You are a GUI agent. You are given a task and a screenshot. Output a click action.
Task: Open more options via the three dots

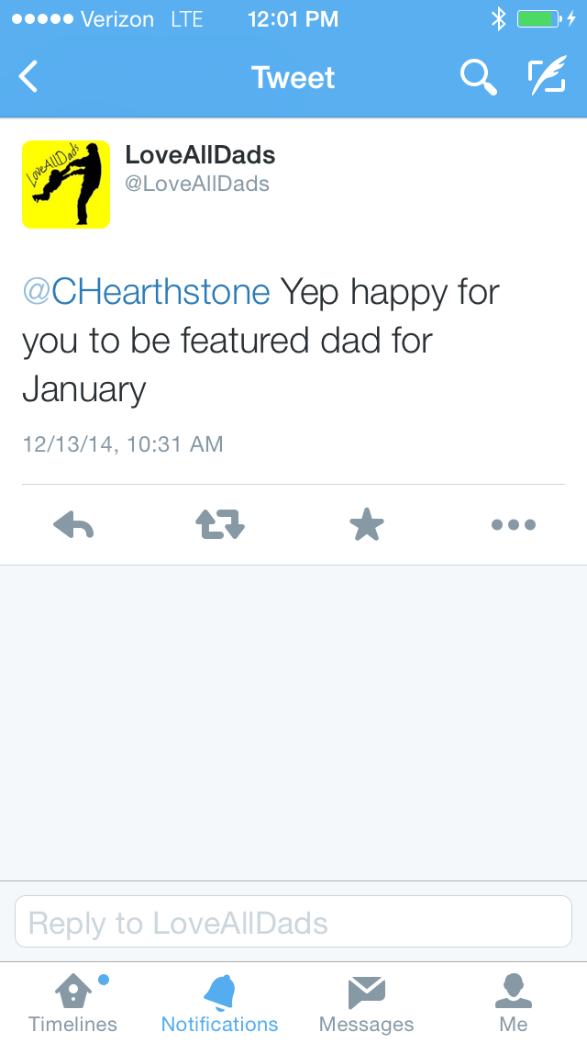click(513, 525)
